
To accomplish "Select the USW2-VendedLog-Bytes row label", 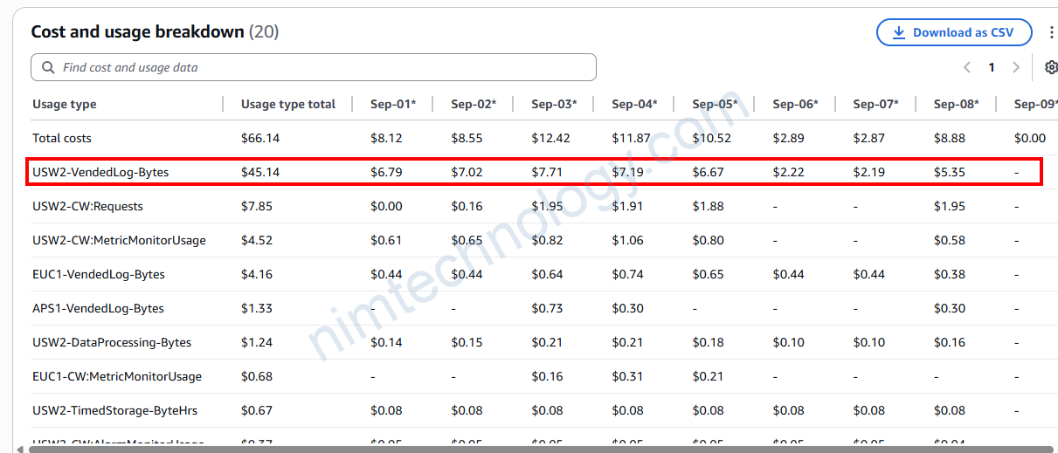I will [x=100, y=172].
